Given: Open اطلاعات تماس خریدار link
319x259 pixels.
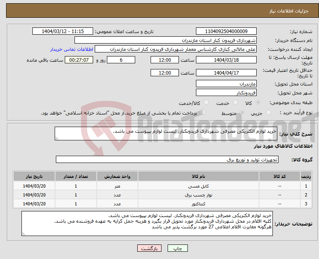Looking at the screenshot, I should (x=72, y=49).
